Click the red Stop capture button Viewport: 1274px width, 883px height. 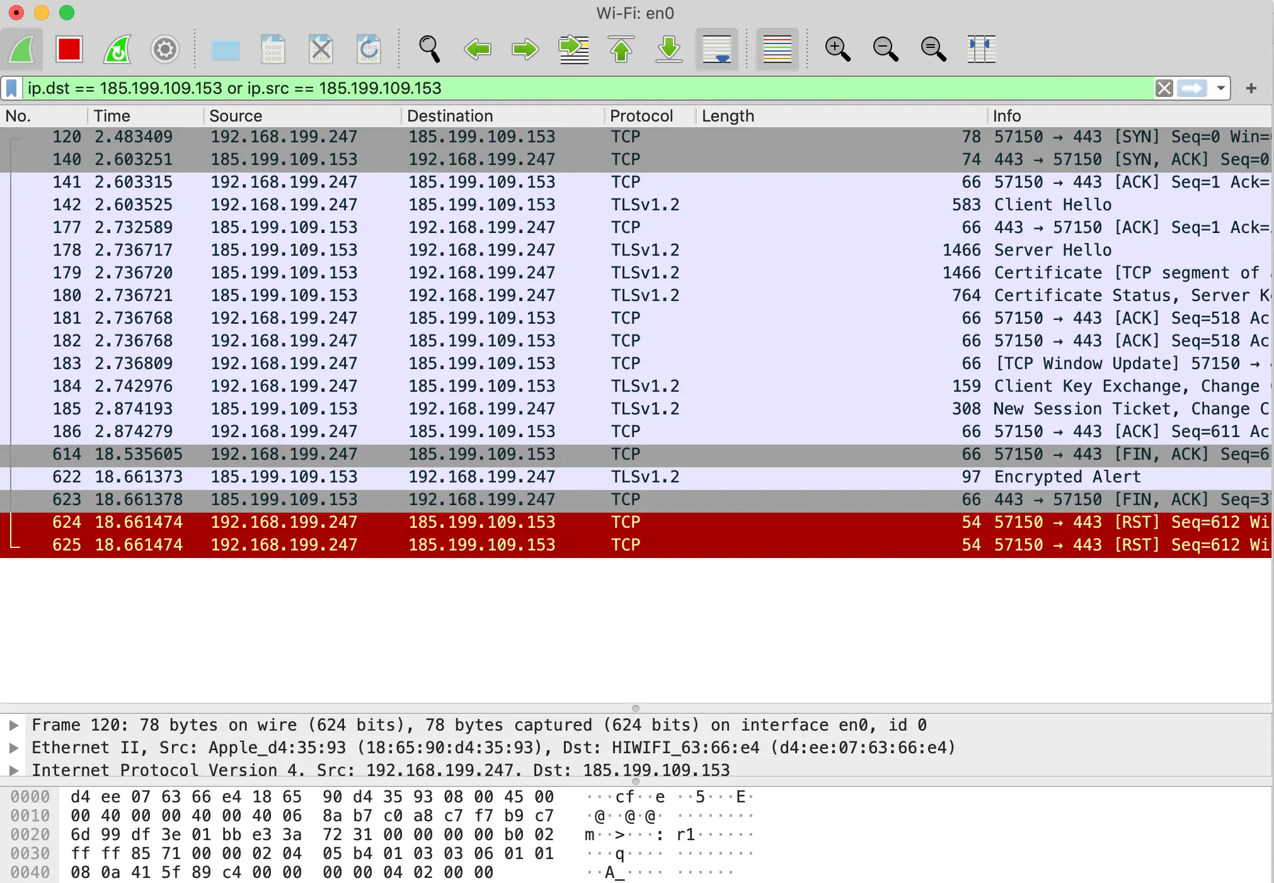(69, 49)
